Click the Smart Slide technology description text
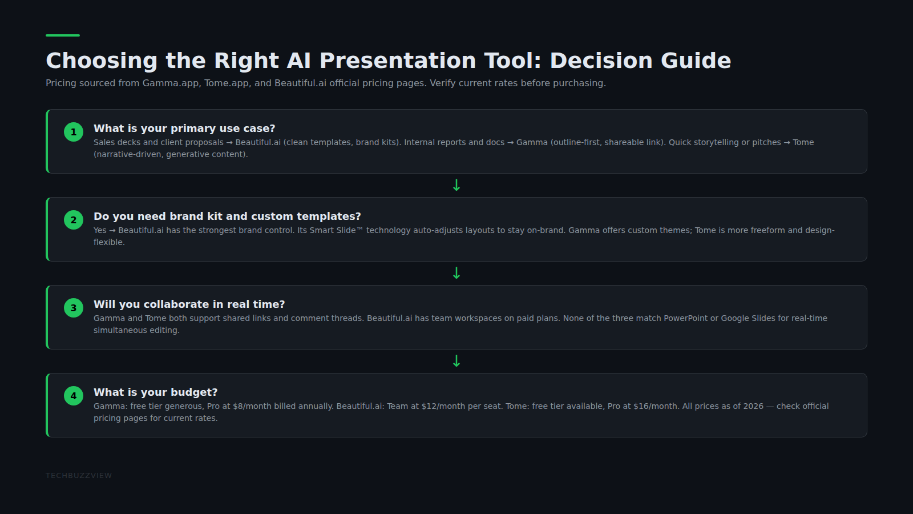This screenshot has height=514, width=913. click(464, 236)
